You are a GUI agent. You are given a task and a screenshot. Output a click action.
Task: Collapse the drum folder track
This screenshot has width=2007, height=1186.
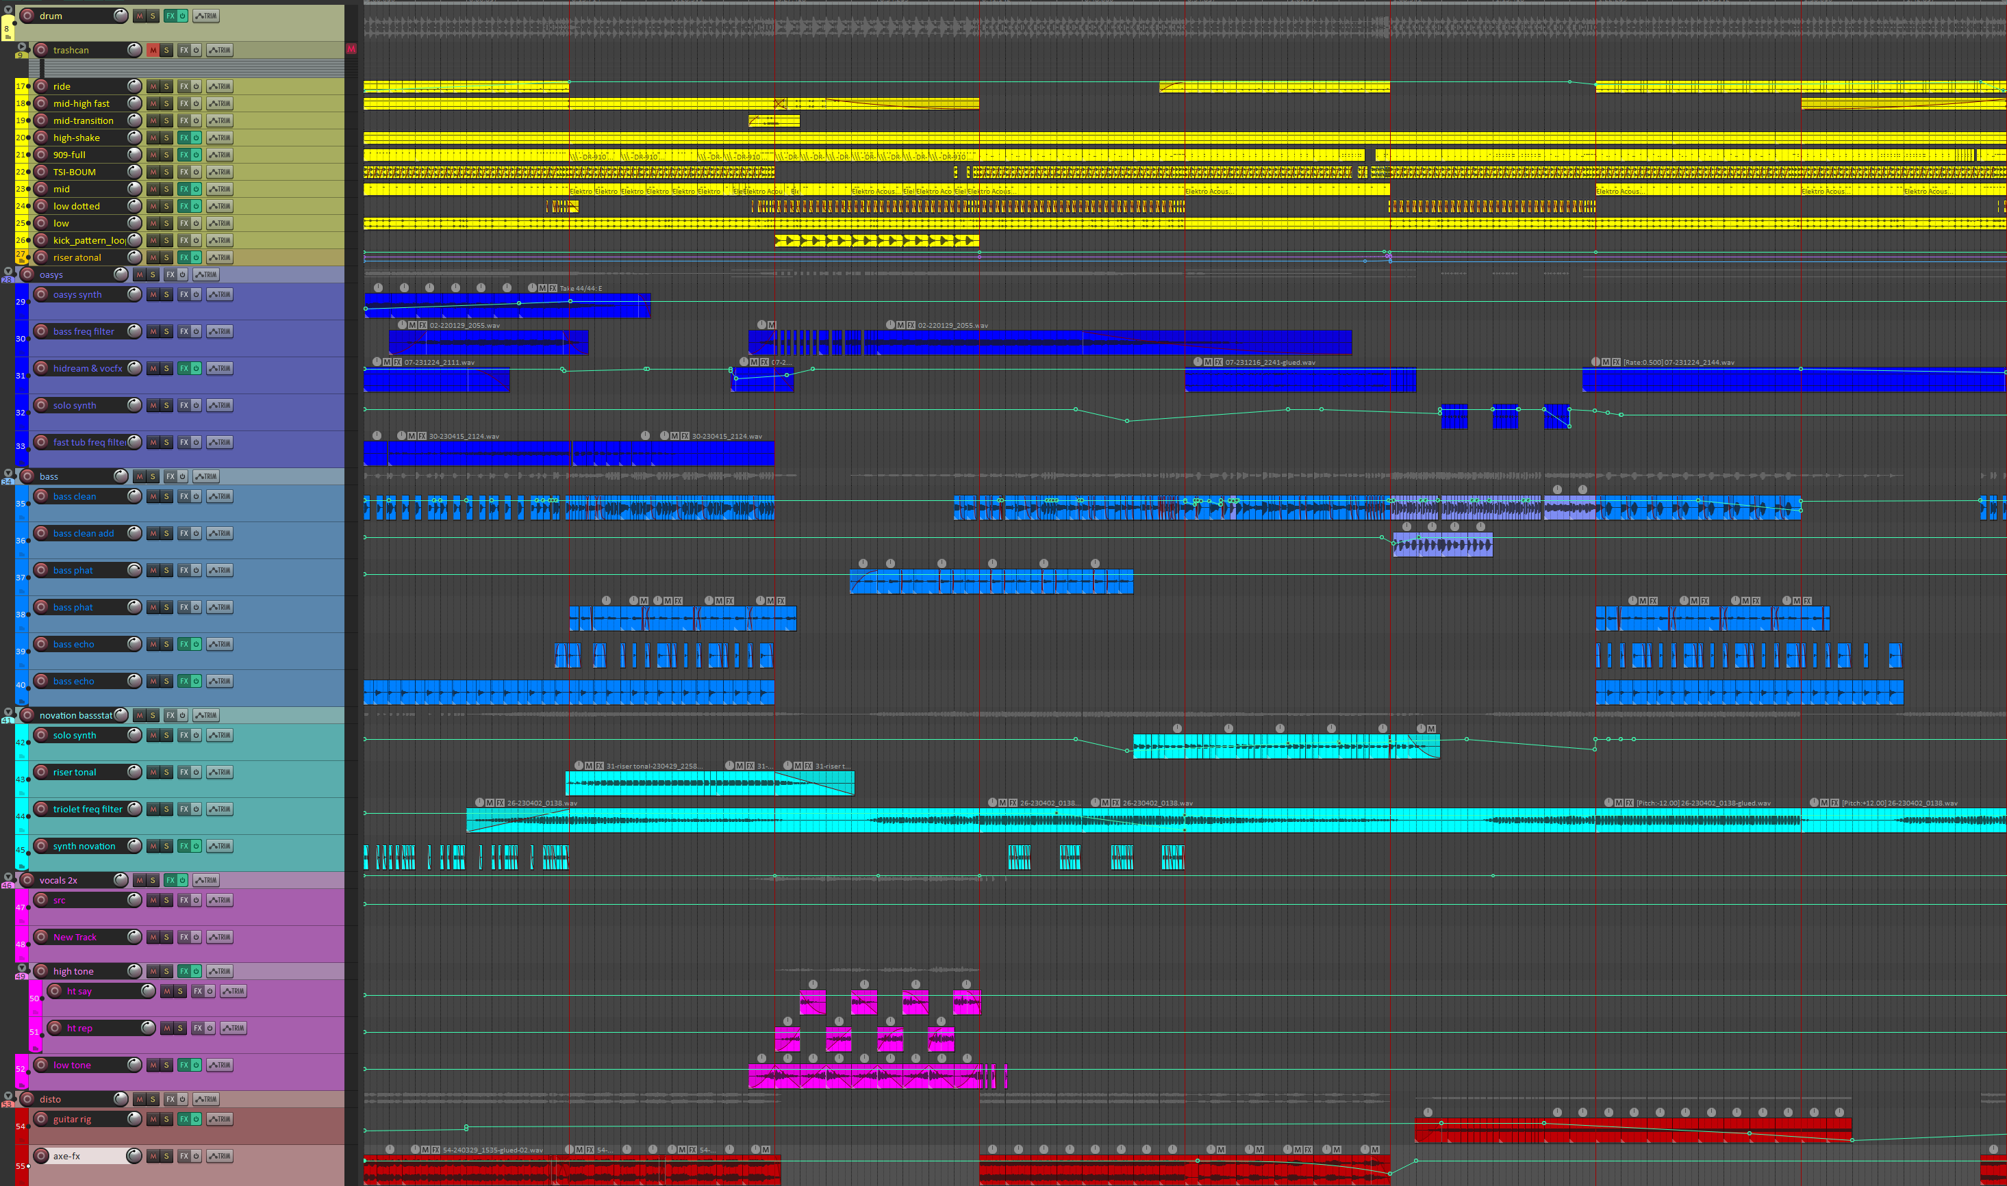click(x=9, y=10)
